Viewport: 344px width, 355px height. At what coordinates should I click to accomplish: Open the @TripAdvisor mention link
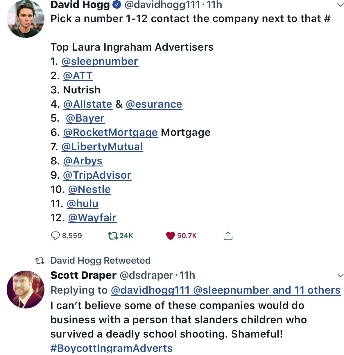(97, 175)
